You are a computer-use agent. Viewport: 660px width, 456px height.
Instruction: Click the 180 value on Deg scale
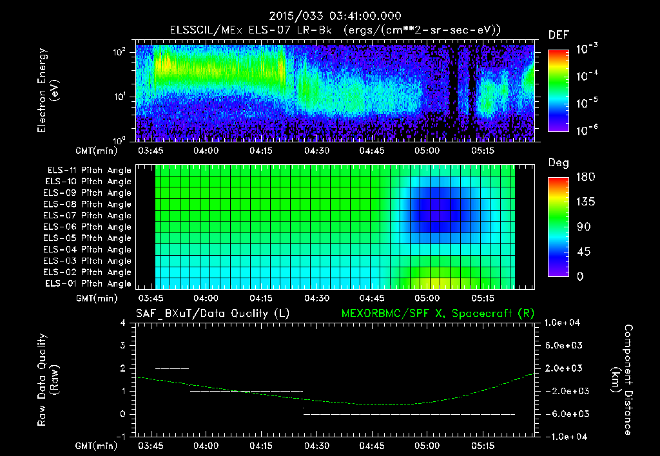click(x=586, y=177)
